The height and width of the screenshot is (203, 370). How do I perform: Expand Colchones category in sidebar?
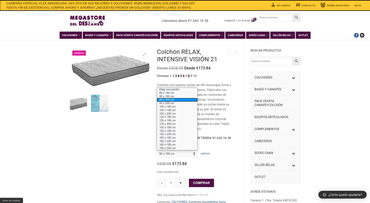pos(293,78)
